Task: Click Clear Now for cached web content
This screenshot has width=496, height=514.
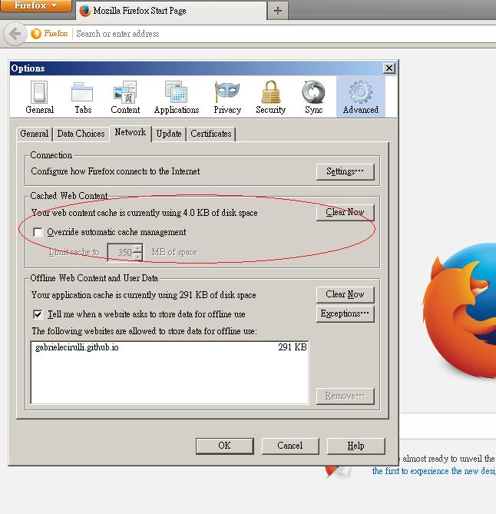Action: pos(345,212)
